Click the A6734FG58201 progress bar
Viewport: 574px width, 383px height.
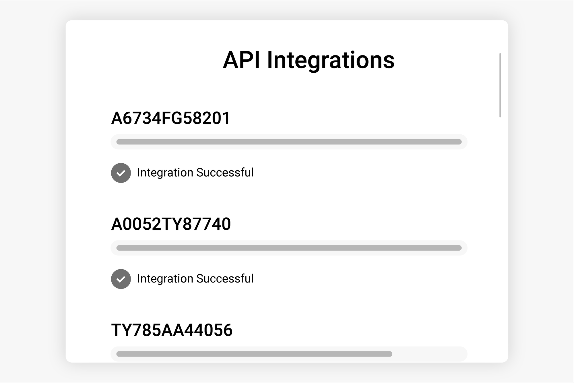289,142
